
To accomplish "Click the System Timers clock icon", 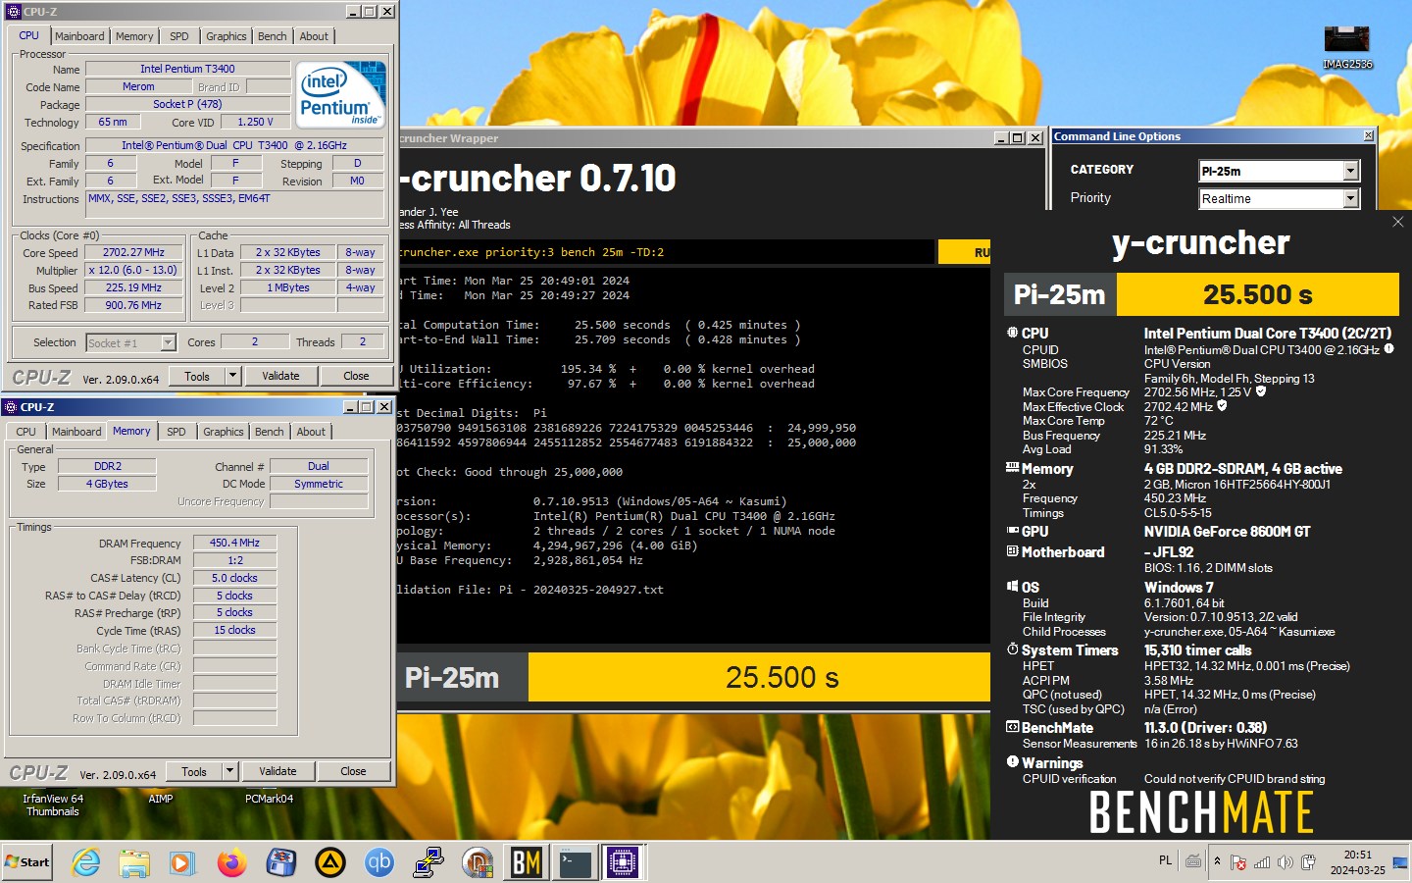I will [1012, 649].
